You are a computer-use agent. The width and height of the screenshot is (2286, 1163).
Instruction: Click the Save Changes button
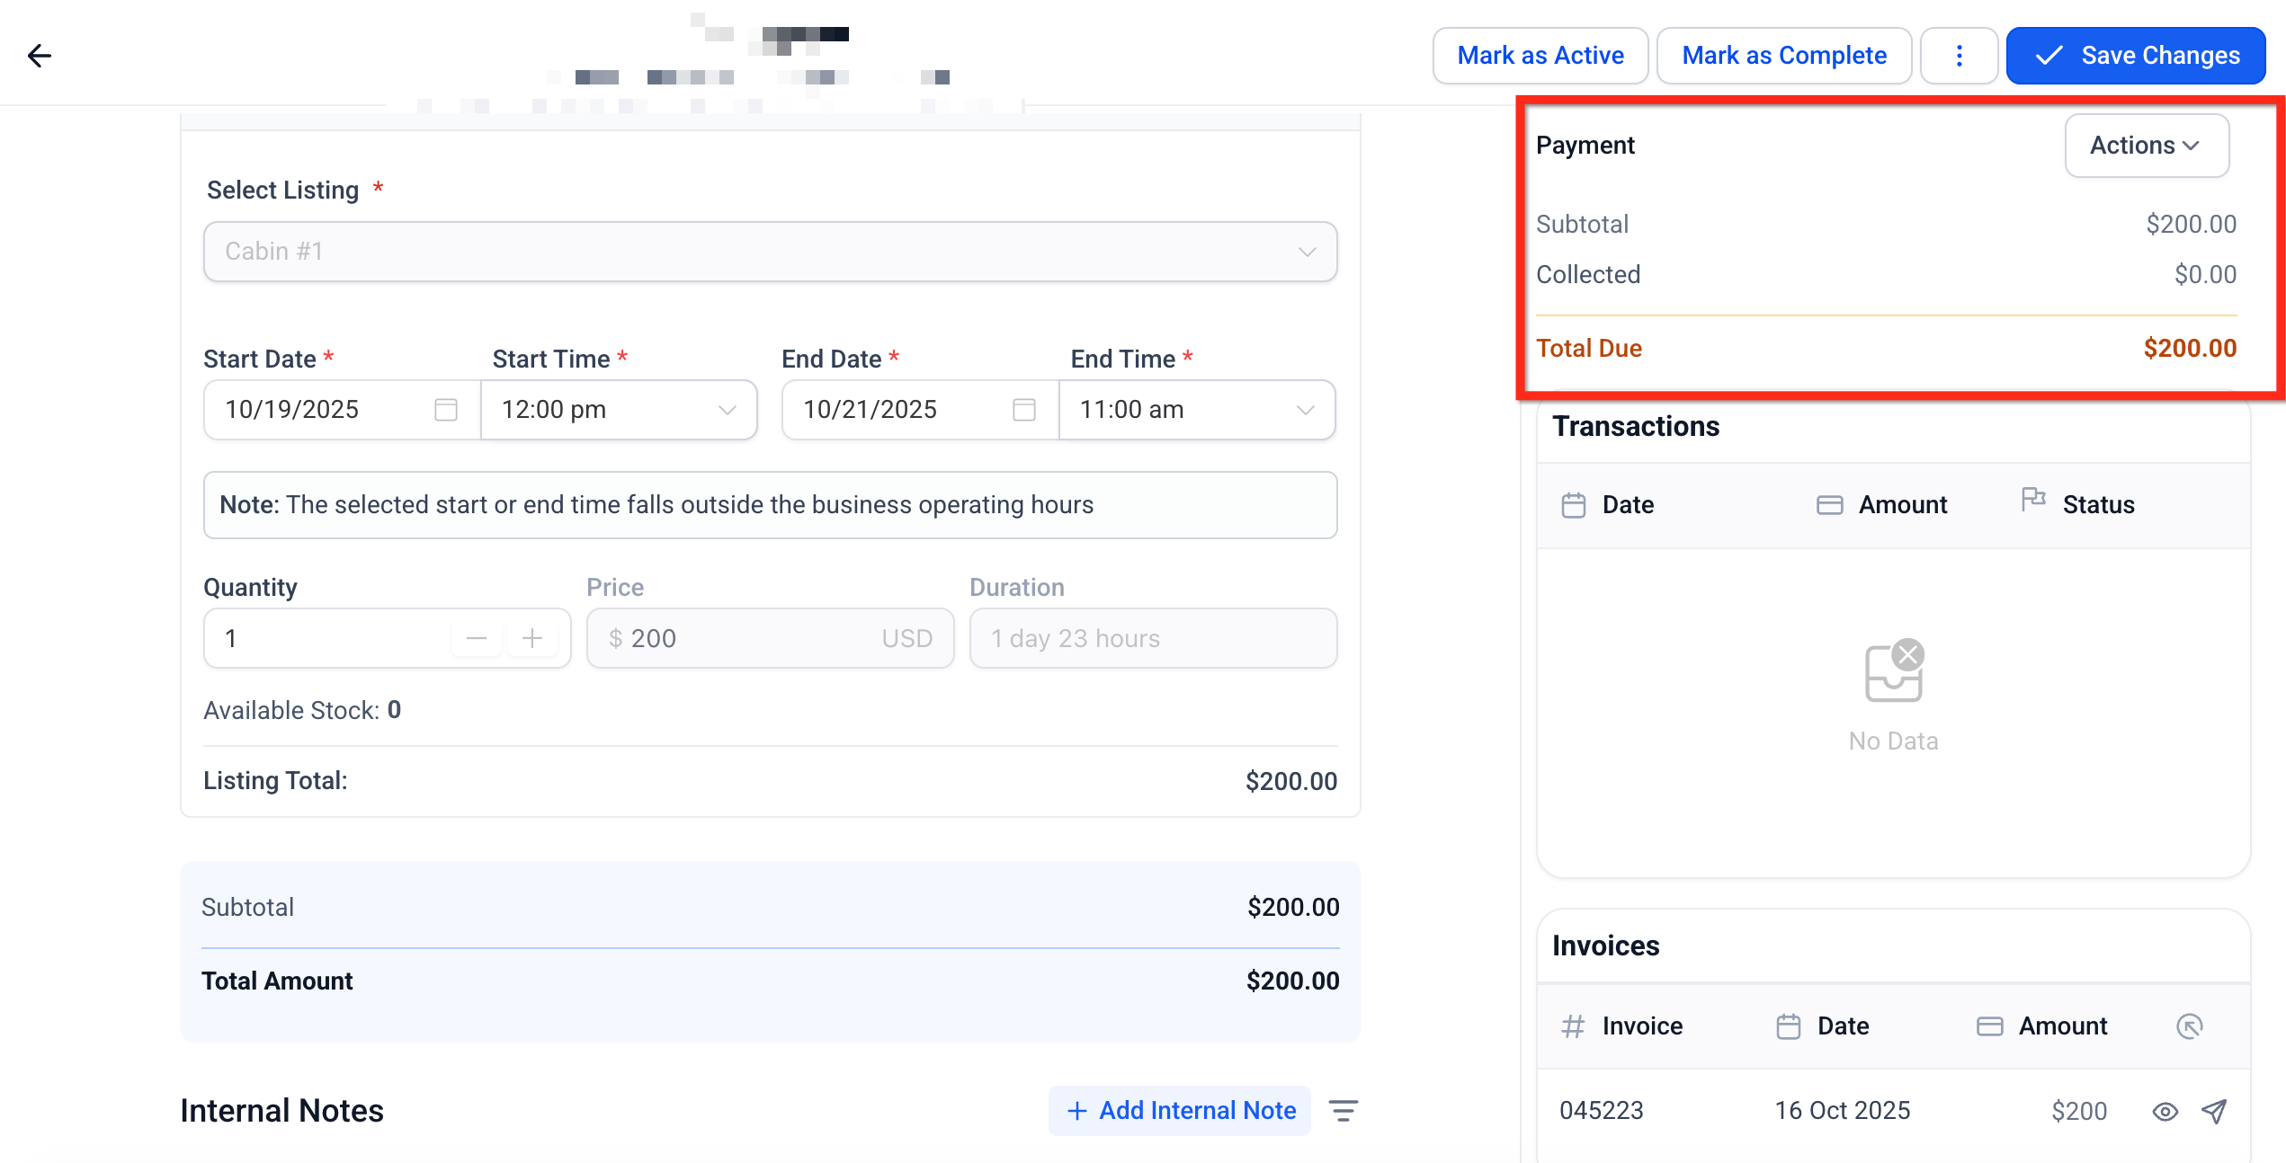[x=2135, y=56]
